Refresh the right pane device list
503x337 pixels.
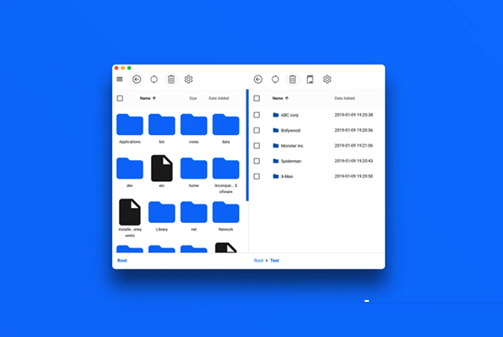(275, 79)
